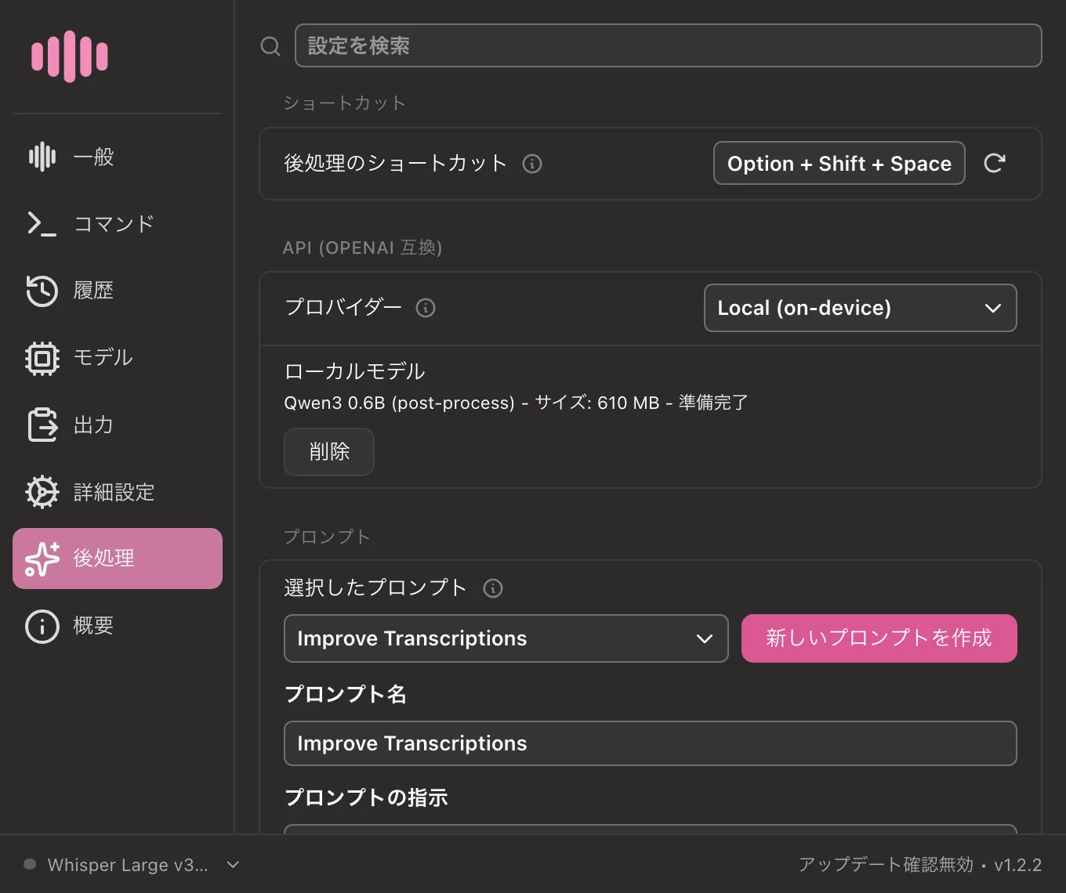This screenshot has width=1066, height=893.
Task: Click the Option + Shift + Space shortcut button
Action: tap(839, 163)
